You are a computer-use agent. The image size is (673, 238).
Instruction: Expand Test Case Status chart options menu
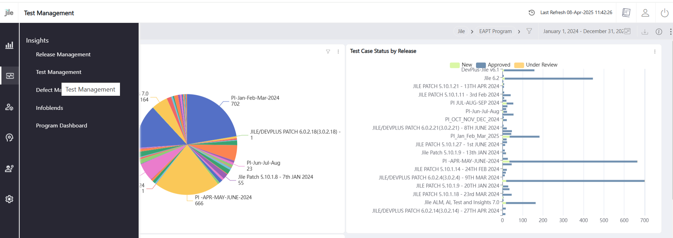654,51
